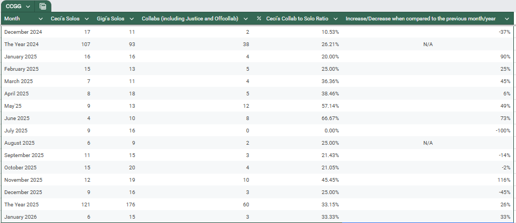Open Ceci's Collab to Solo Ratio dropdown

click(x=336, y=19)
